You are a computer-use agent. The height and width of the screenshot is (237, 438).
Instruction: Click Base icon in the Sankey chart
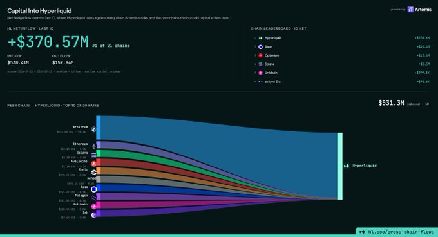94,189
